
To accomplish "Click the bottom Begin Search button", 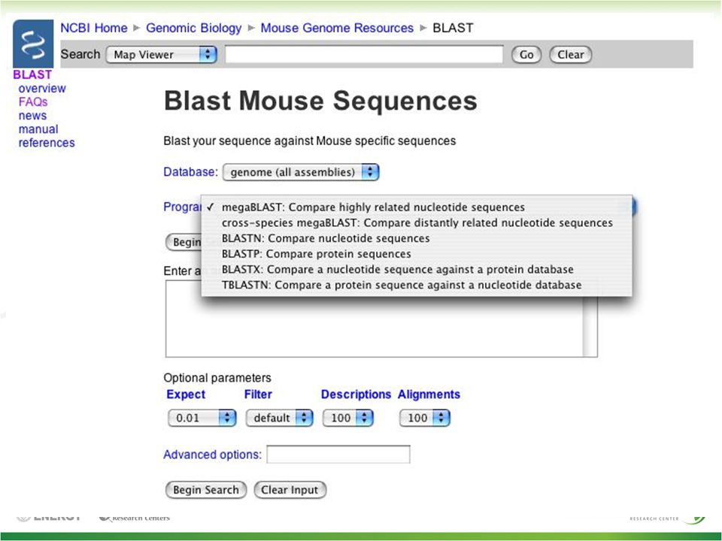I will [206, 490].
